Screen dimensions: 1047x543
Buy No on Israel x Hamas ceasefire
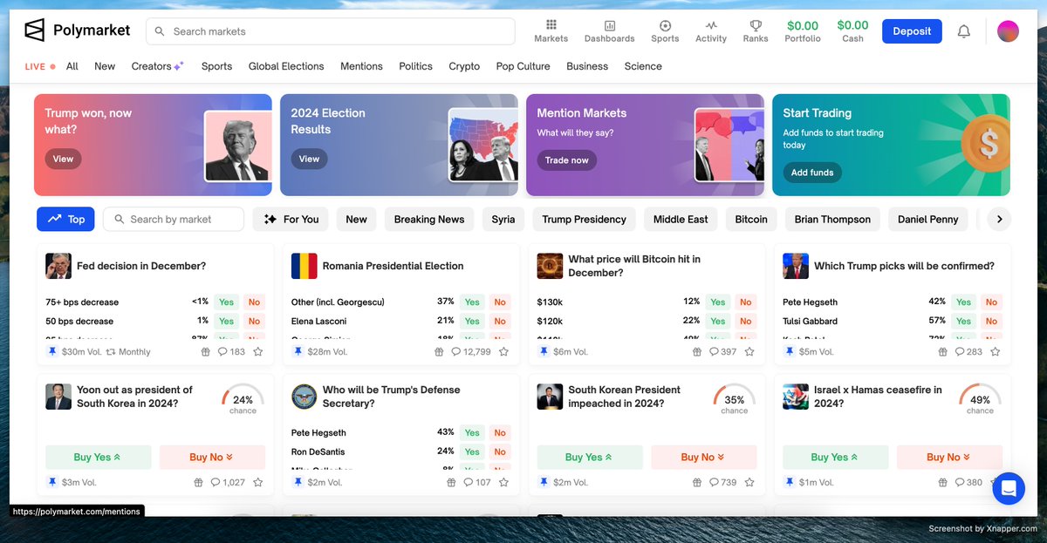pyautogui.click(x=949, y=457)
